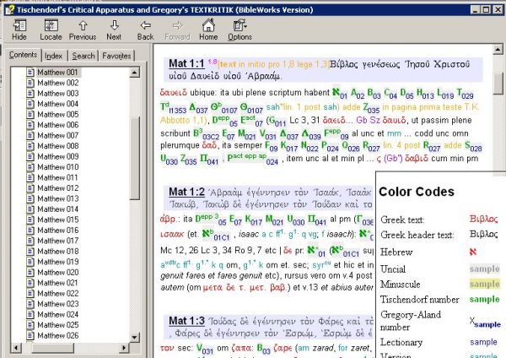Click the Matthew 010 page icon

click(30, 167)
